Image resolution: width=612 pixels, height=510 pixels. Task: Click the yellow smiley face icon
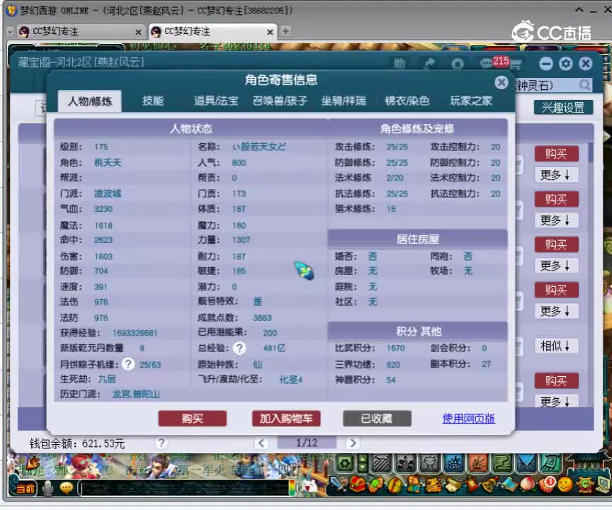click(565, 484)
